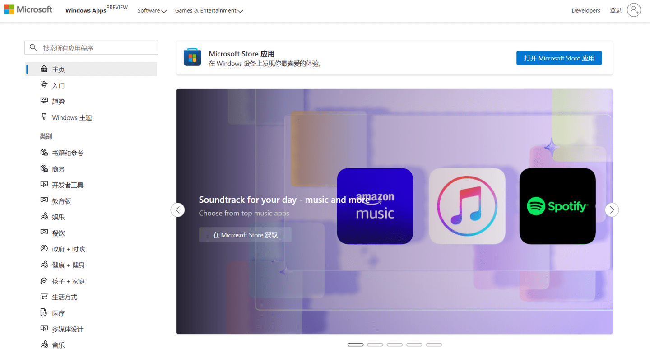Click the Spotify app thumbnail

click(x=557, y=206)
